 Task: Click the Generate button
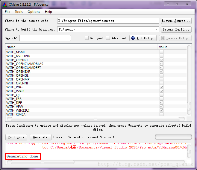[40, 137]
